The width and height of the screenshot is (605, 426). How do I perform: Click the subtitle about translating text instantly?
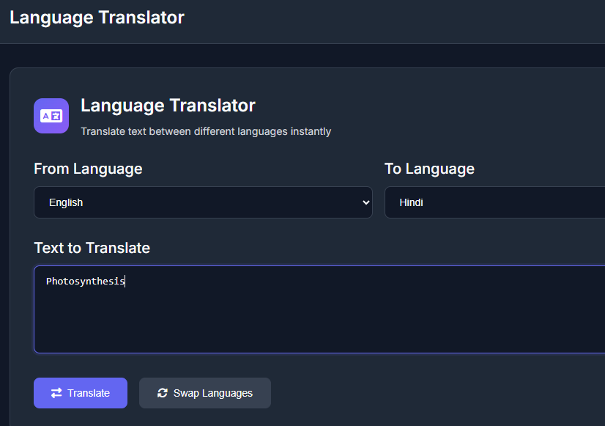pyautogui.click(x=206, y=131)
